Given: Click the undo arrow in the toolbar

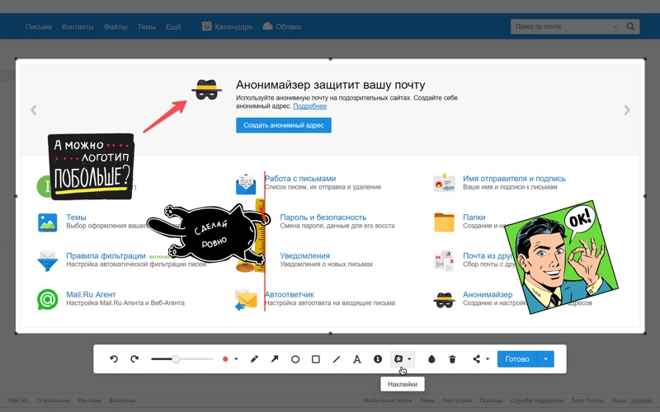Looking at the screenshot, I should (114, 359).
